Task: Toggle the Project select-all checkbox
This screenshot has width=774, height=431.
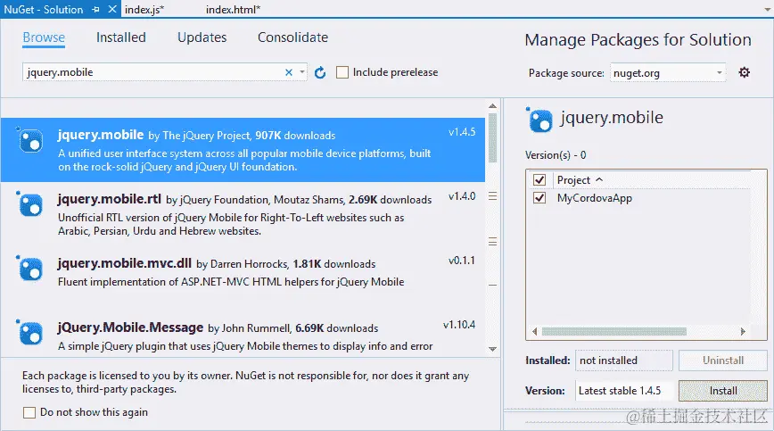Action: pyautogui.click(x=539, y=179)
